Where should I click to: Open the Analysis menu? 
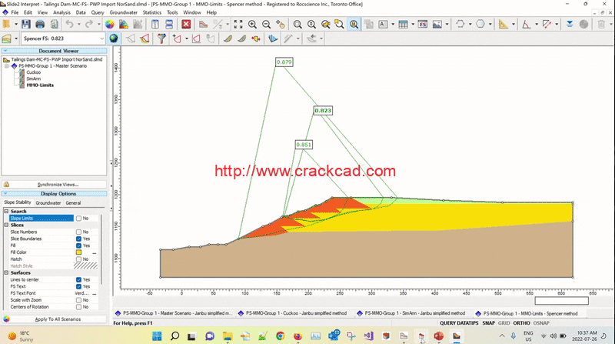pyautogui.click(x=61, y=12)
